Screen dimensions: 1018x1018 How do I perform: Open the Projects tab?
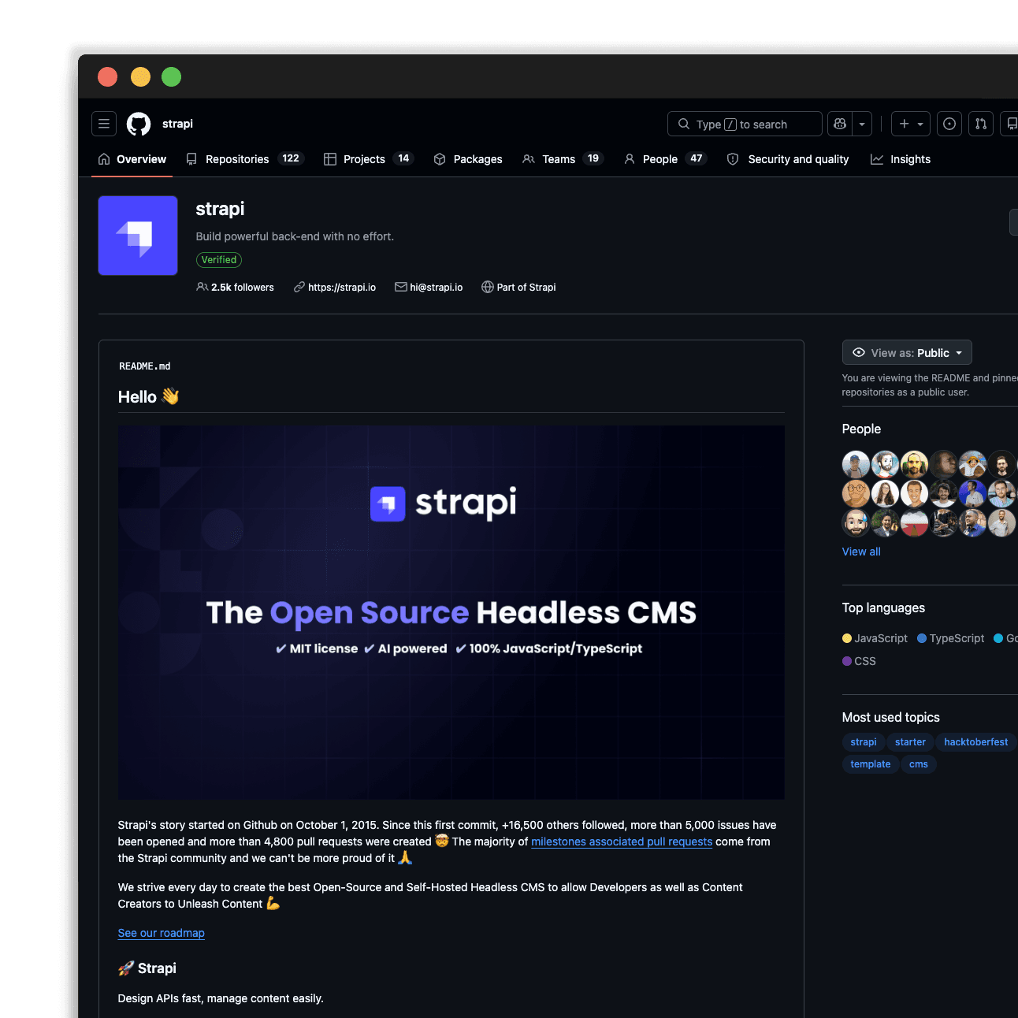coord(368,159)
